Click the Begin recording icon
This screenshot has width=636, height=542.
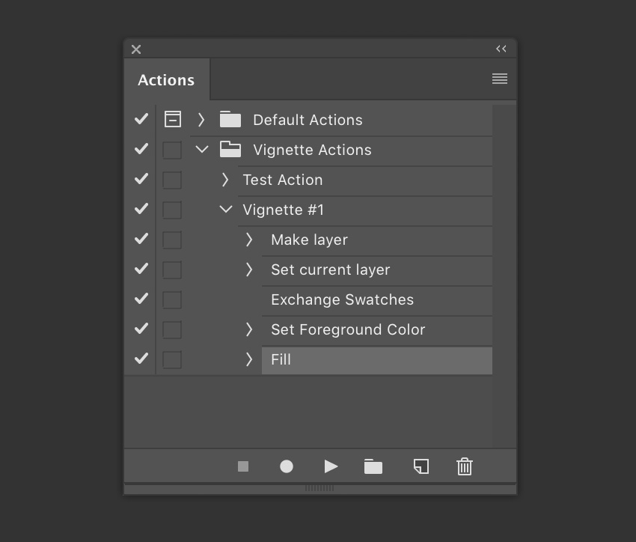[x=286, y=466]
